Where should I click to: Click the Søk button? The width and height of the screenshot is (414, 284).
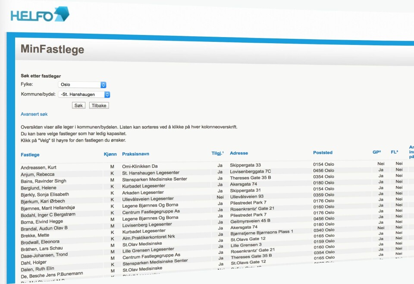pos(78,105)
